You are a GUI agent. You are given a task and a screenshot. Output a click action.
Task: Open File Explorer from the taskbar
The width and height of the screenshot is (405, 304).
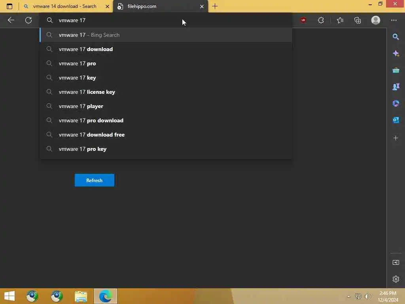click(x=81, y=296)
